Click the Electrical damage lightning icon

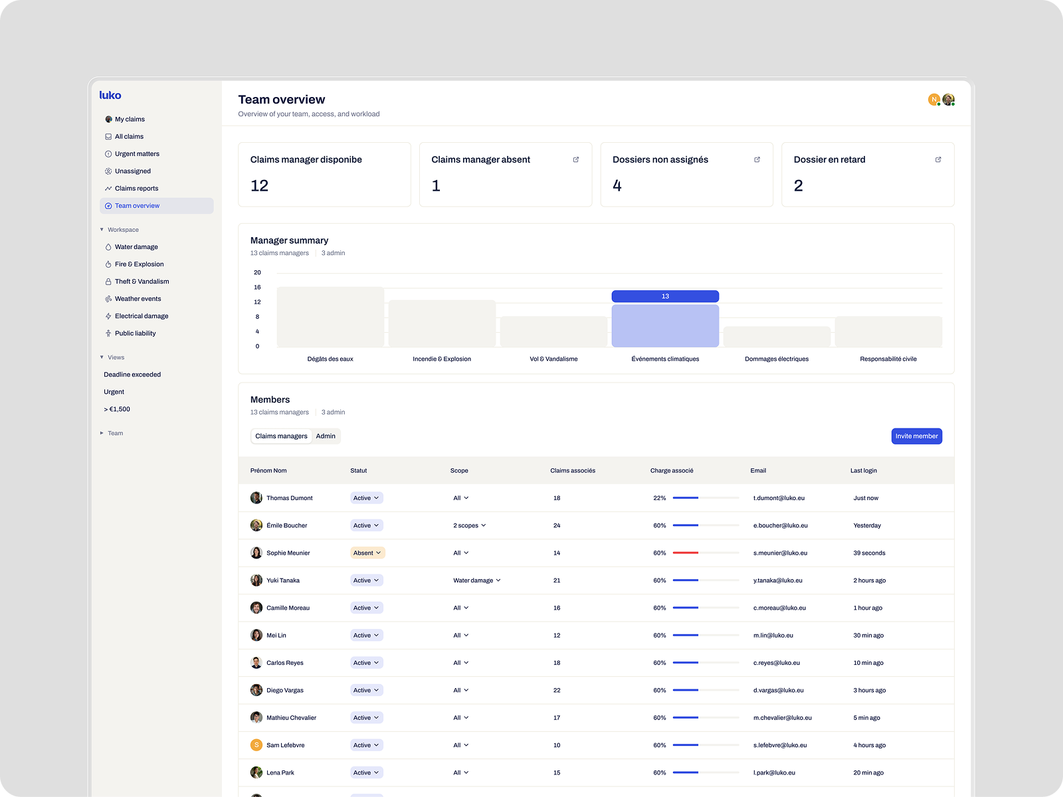[x=108, y=315]
